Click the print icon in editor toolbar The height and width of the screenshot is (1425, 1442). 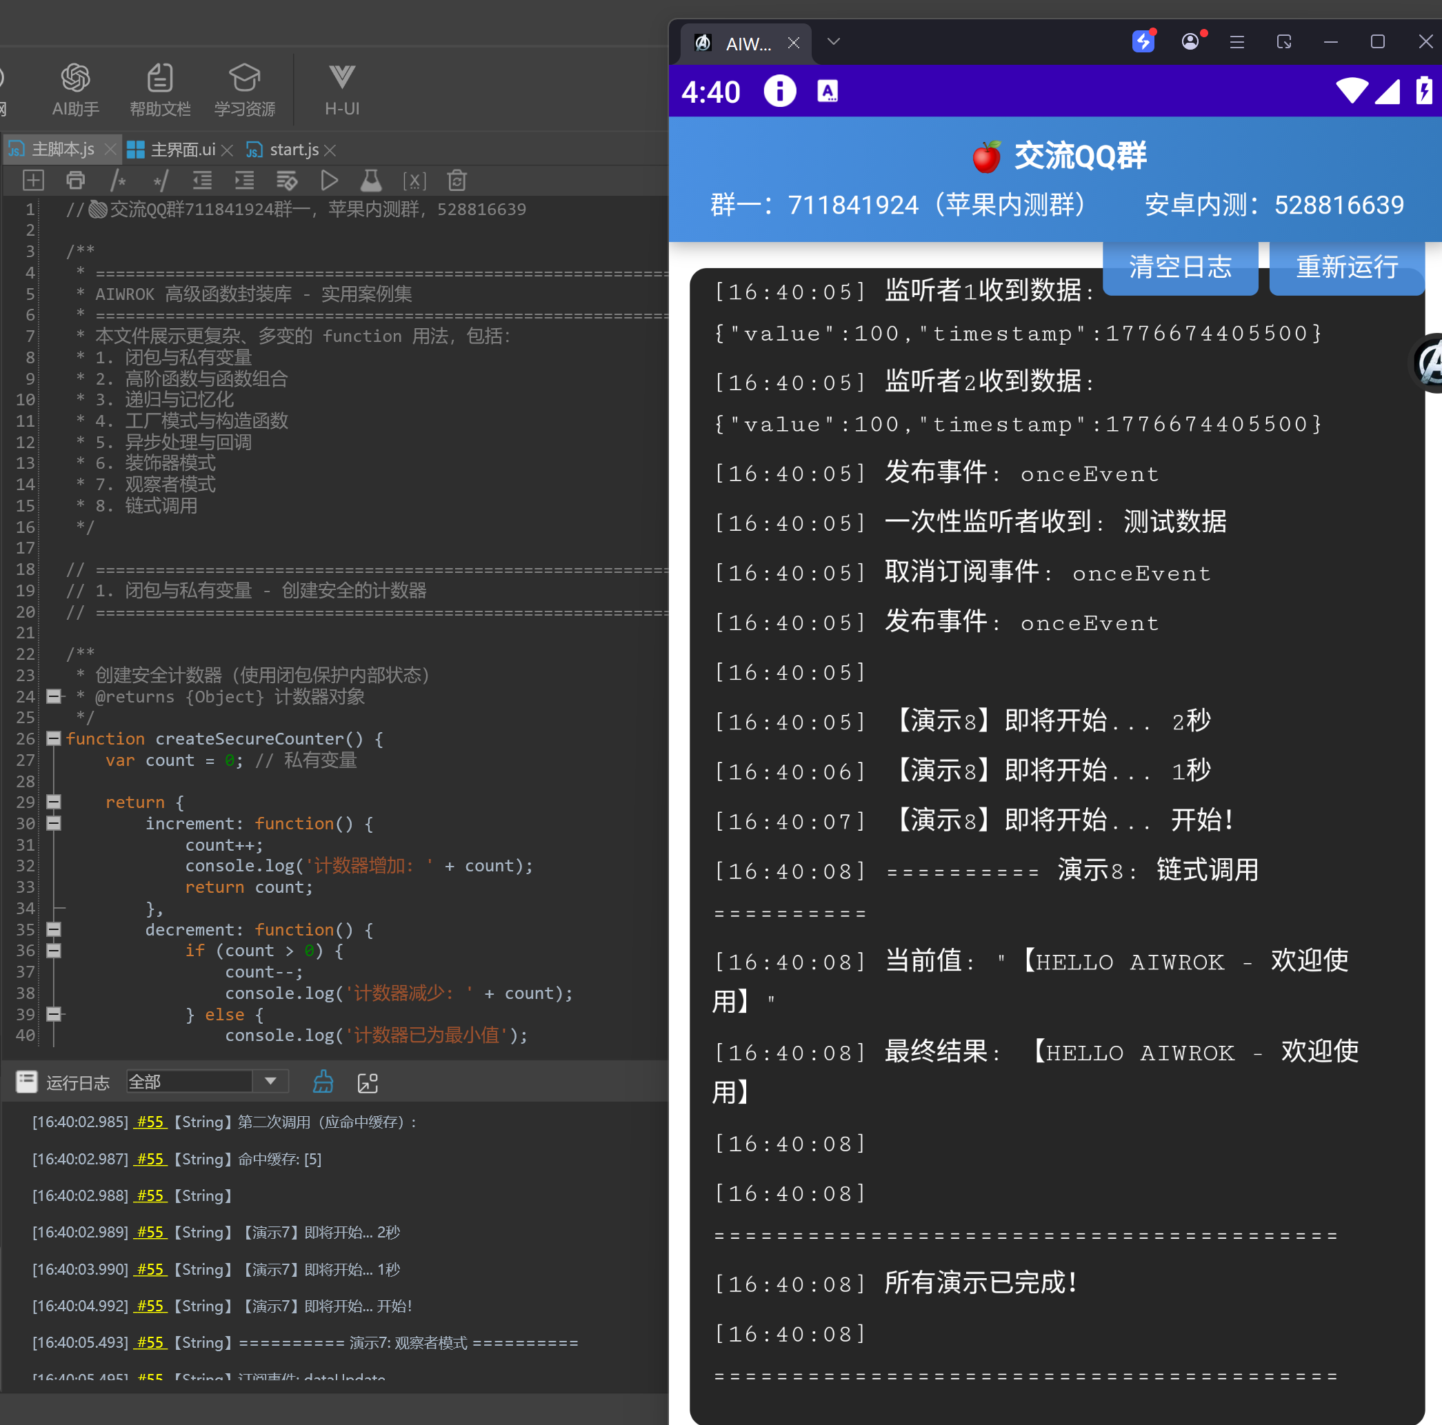coord(75,181)
